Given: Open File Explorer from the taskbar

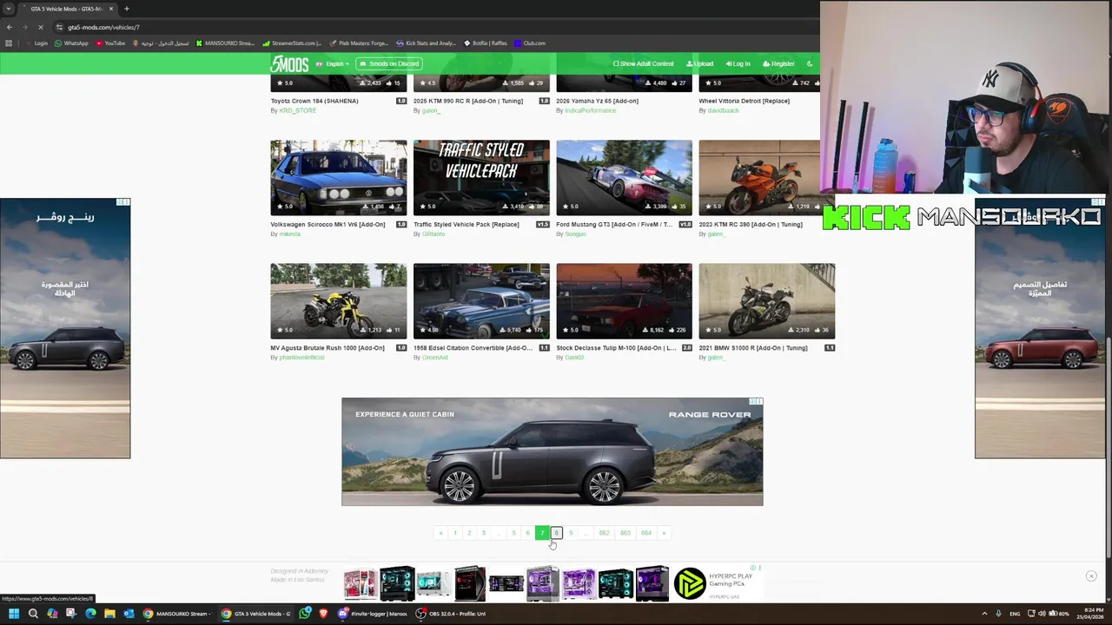Looking at the screenshot, I should pos(109,614).
